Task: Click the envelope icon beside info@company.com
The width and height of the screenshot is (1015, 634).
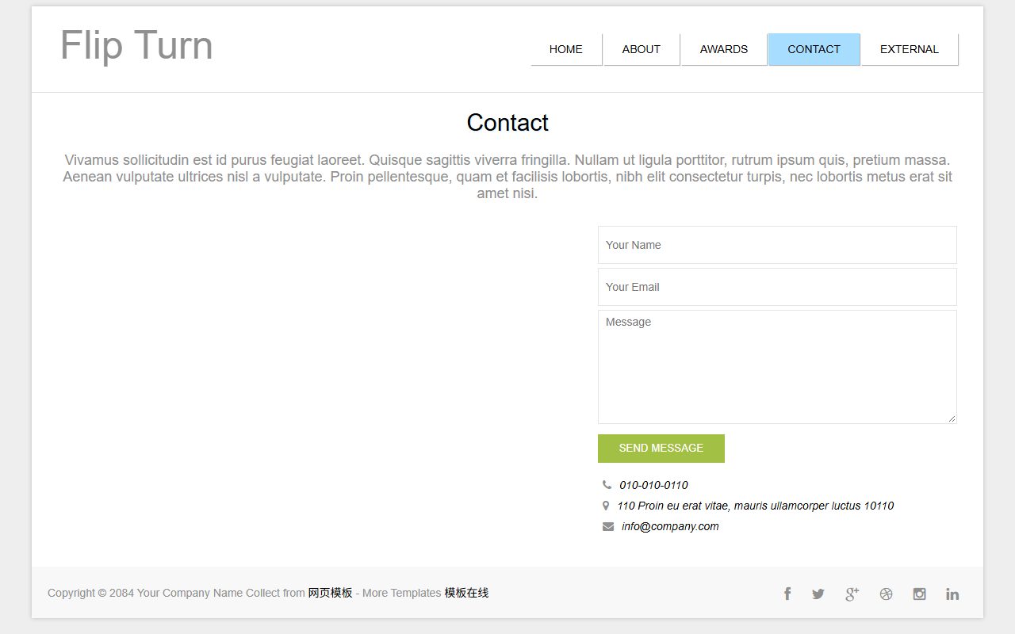Action: tap(608, 526)
